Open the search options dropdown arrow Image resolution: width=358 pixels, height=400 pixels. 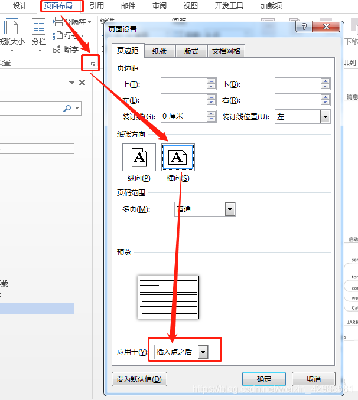coord(77,109)
